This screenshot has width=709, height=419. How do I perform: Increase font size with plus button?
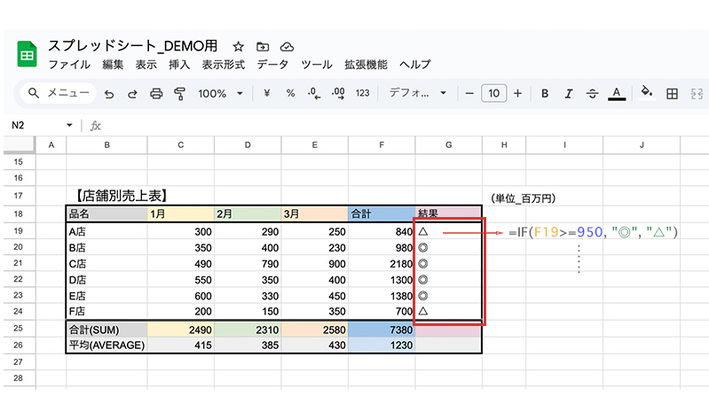[517, 93]
